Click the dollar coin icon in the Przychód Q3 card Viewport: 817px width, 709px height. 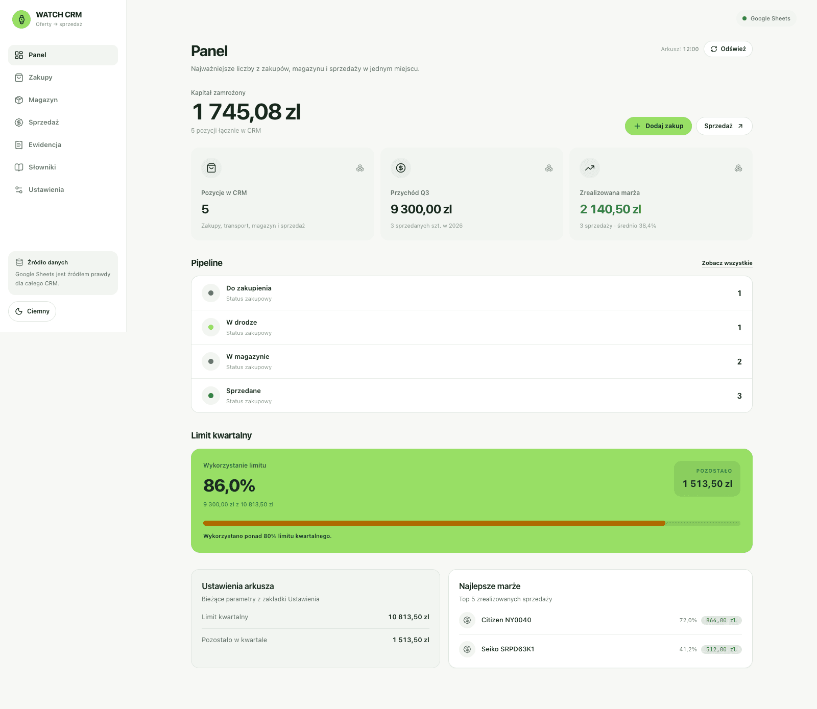[401, 168]
